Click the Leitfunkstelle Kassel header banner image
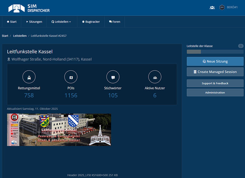The width and height of the screenshot is (245, 178). tap(59, 130)
